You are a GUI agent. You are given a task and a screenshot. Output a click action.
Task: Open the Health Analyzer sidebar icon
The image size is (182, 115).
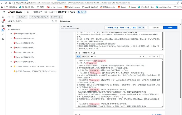[x=3, y=30]
